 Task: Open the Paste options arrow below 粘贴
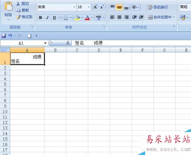coord(8,20)
